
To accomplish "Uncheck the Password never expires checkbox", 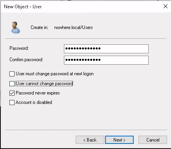I will tap(12, 93).
